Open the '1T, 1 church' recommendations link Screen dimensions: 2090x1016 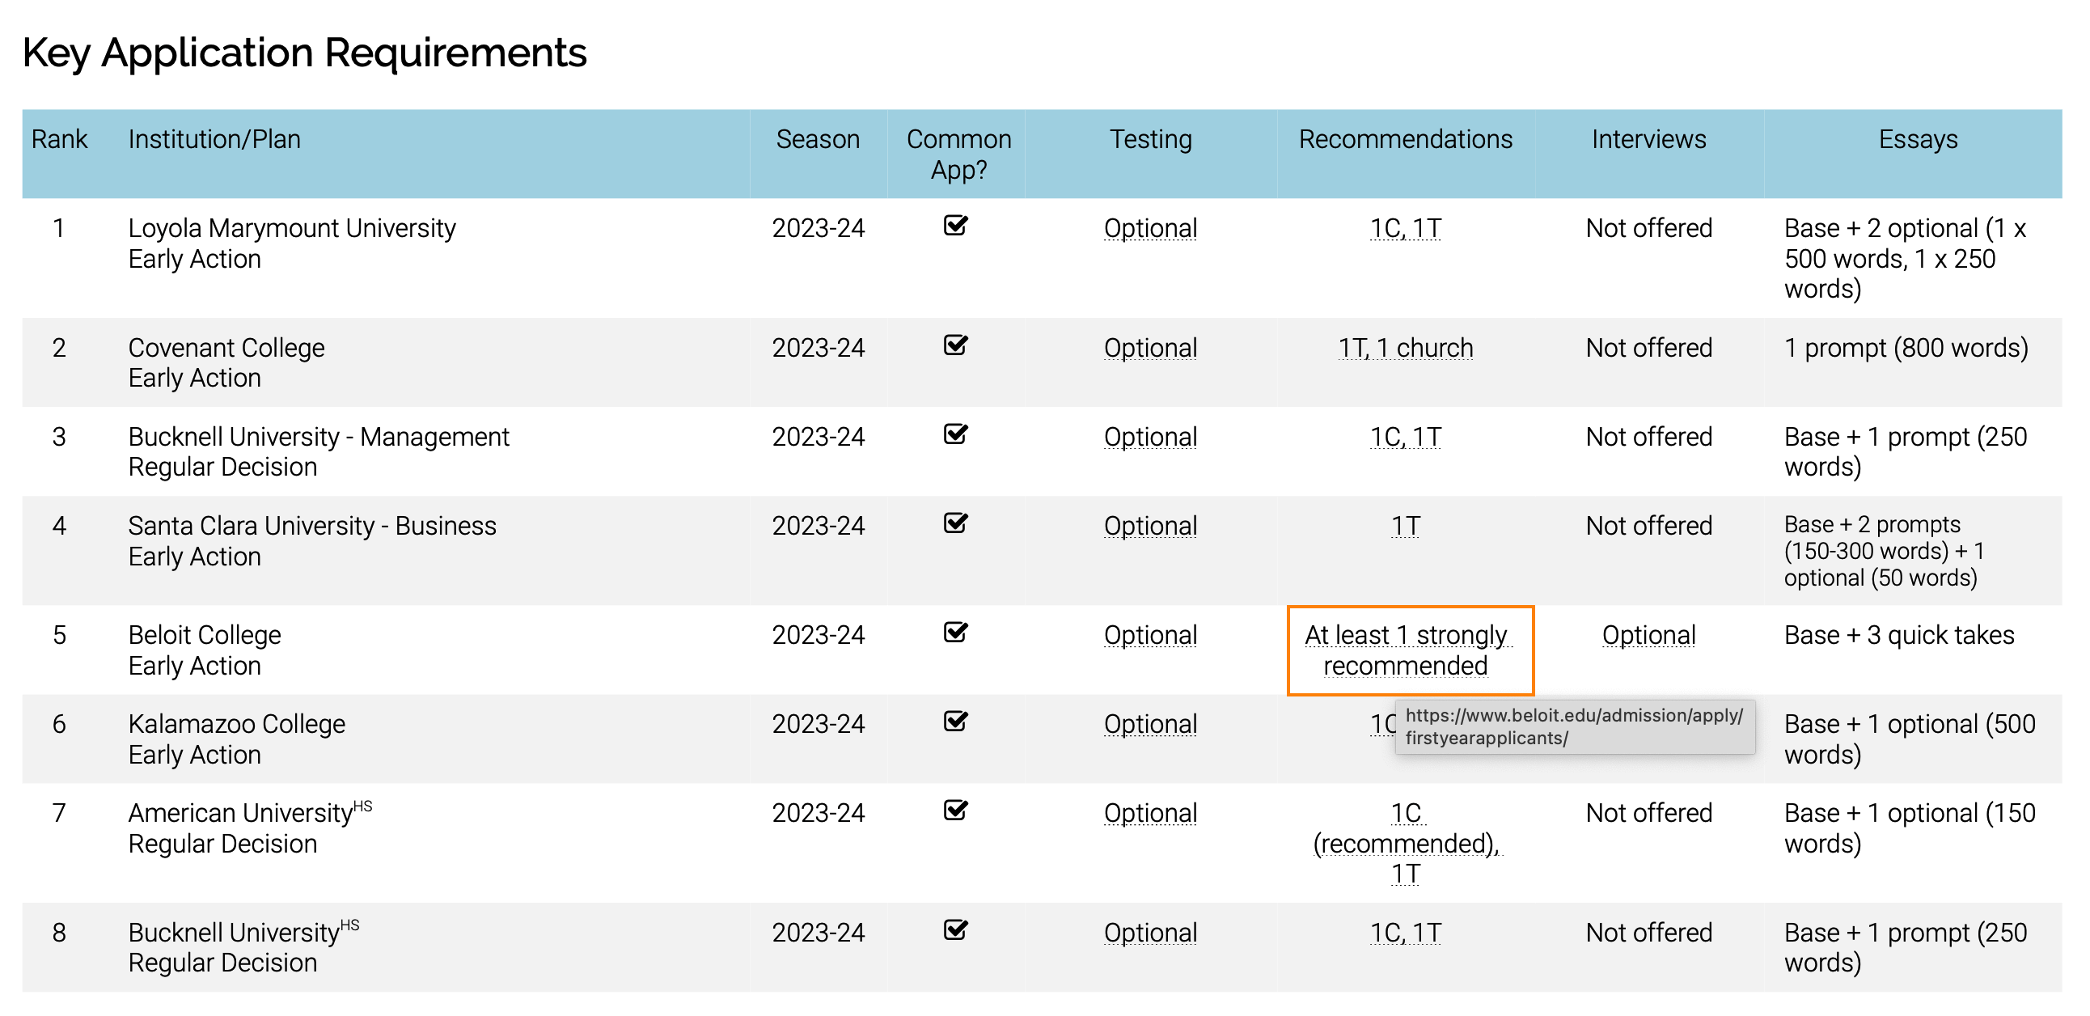[x=1405, y=347]
